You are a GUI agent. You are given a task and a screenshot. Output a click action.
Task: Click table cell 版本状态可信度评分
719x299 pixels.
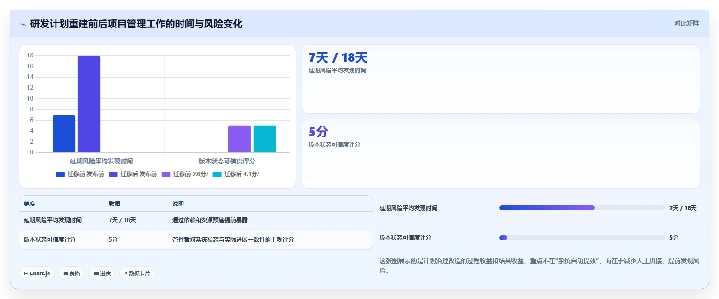pos(50,240)
